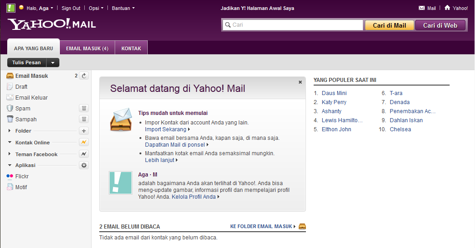The height and width of the screenshot is (248, 475).
Task: Click trending topic Denada
Action: pyautogui.click(x=400, y=102)
